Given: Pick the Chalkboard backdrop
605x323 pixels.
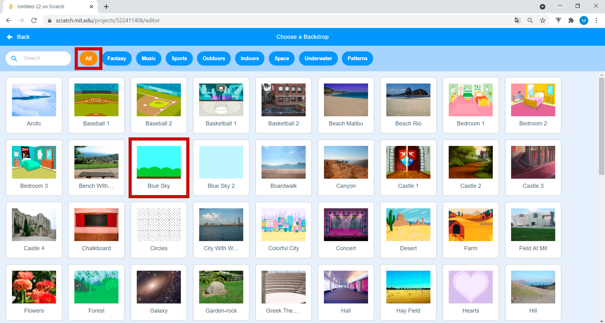Looking at the screenshot, I should pyautogui.click(x=96, y=230).
